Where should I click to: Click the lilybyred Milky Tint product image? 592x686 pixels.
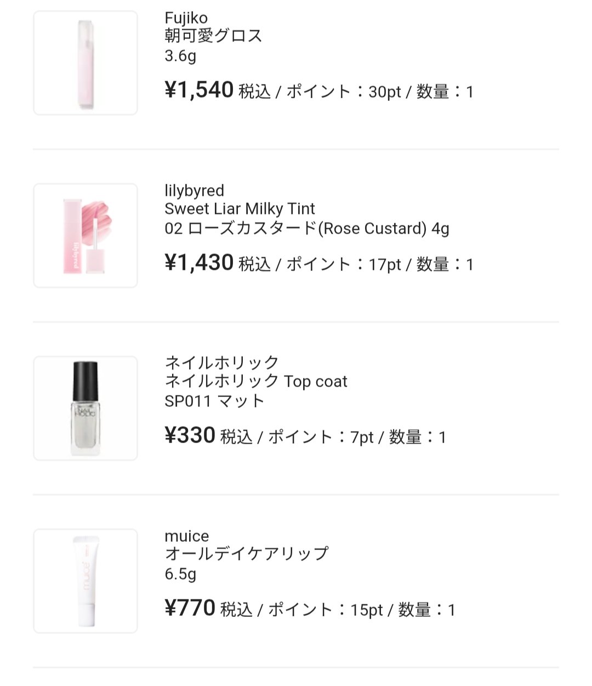coord(86,235)
